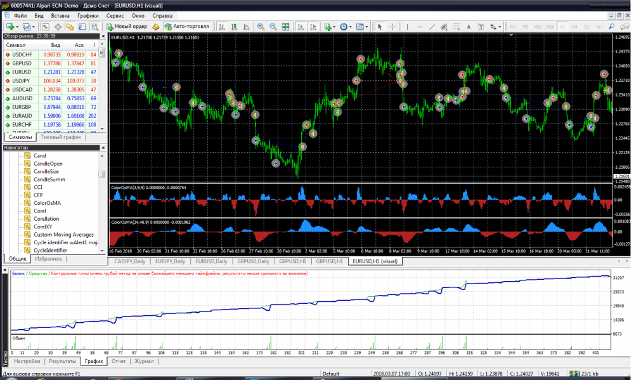Switch to the Отчет tester tab
Screen dimensions: 634x380
(x=118, y=361)
